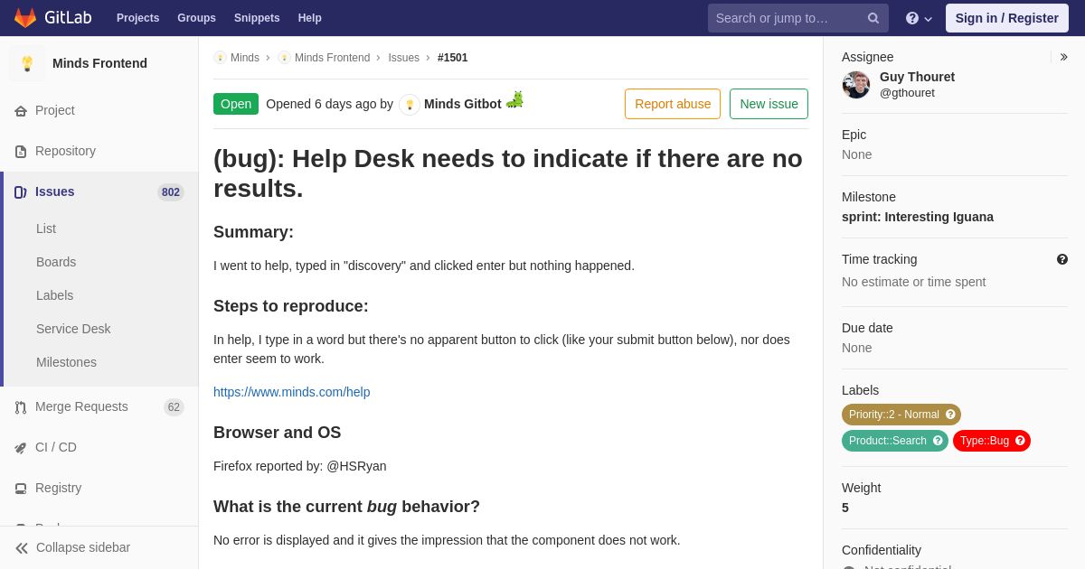Open https://www.minds.com/help link
This screenshot has width=1085, height=569.
coord(292,392)
